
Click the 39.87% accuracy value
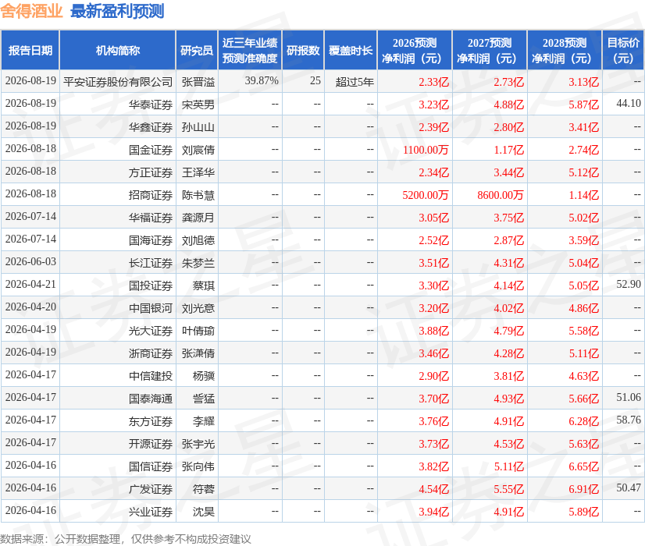coord(262,80)
